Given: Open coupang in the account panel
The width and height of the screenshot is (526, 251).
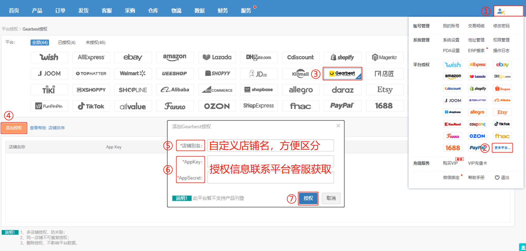Looking at the screenshot, I should pos(477,124).
